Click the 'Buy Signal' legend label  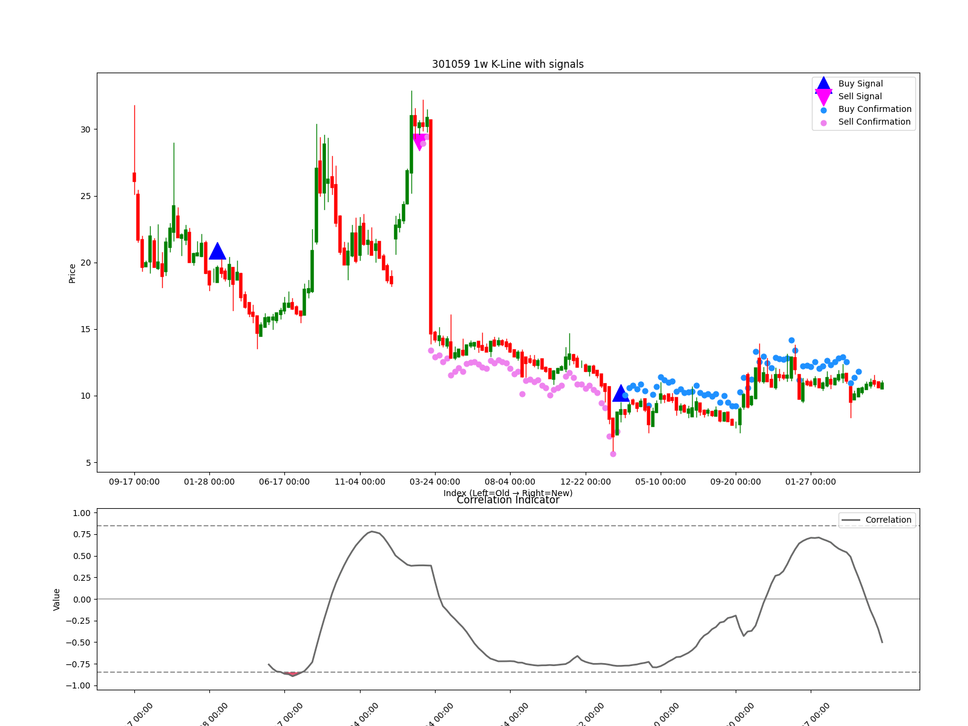860,84
